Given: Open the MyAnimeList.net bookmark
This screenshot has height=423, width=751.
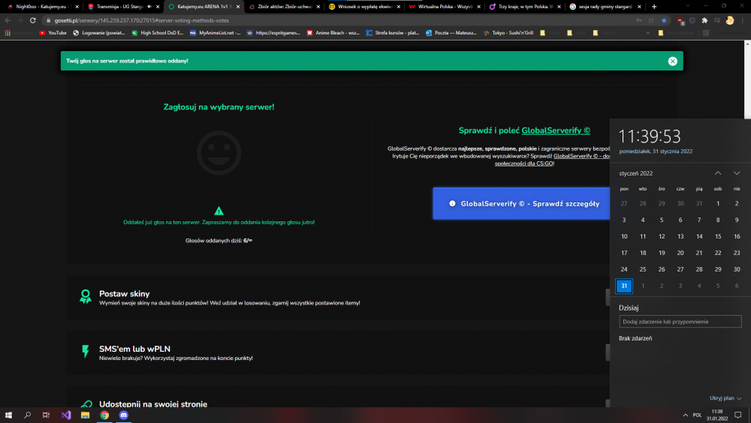Looking at the screenshot, I should coord(215,33).
